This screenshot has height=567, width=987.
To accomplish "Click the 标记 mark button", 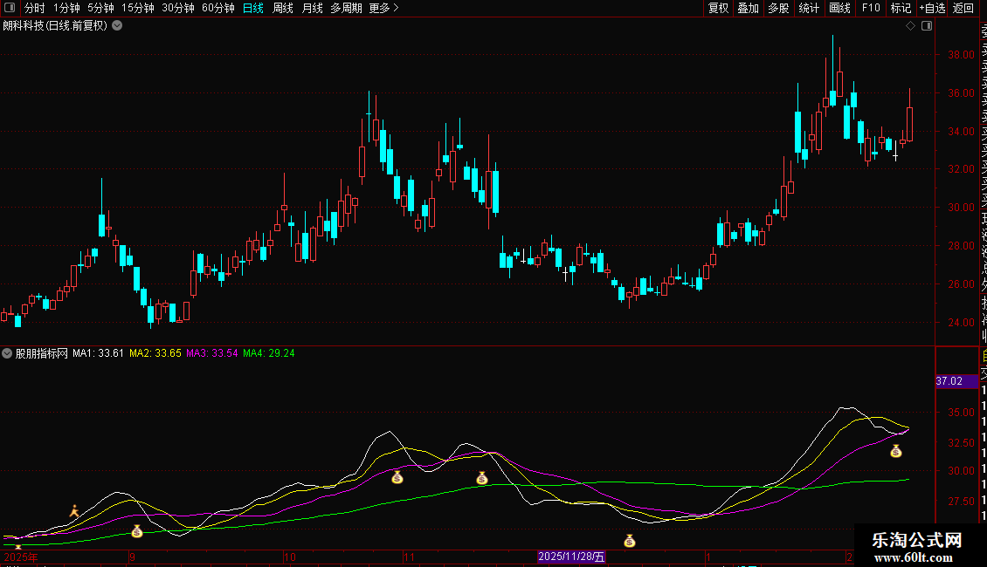I will click(x=901, y=8).
